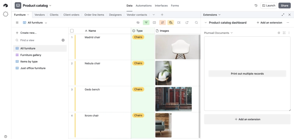Switch to Automations tab
Image resolution: width=294 pixels, height=139 pixels.
[144, 6]
